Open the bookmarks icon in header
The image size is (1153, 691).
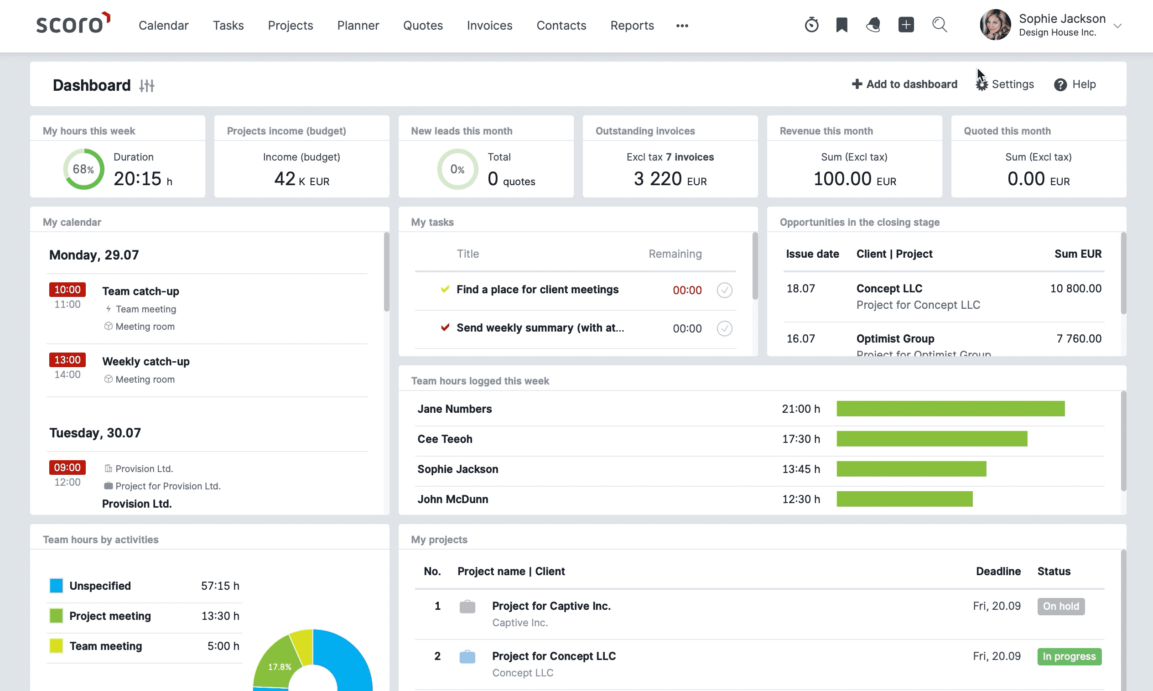(841, 25)
